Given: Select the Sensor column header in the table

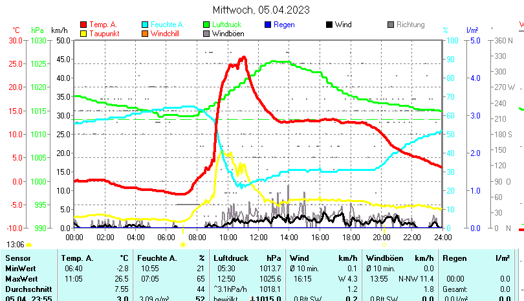Looking at the screenshot, I should [x=17, y=258].
